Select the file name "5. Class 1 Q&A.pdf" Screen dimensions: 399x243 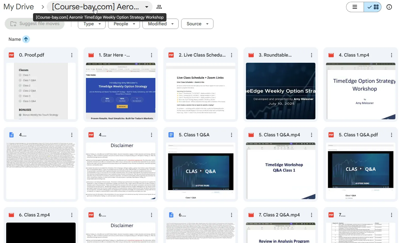(x=358, y=135)
